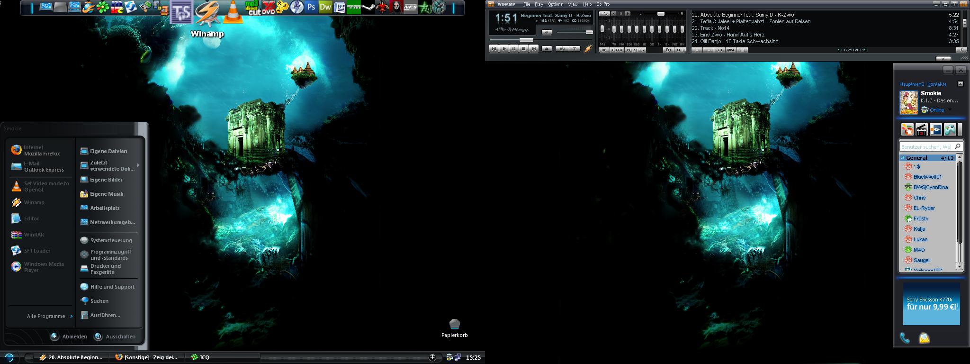970x364 pixels.
Task: Click the ICQ search magnifier icon
Action: [x=958, y=146]
